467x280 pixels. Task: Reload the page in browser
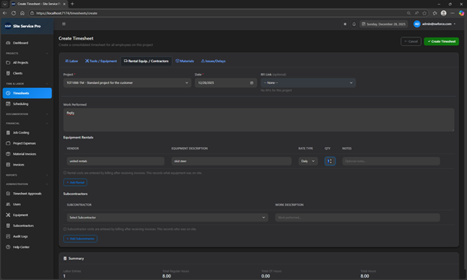(13, 13)
